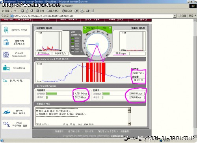Open the FAQ sidebar item

tap(16, 124)
